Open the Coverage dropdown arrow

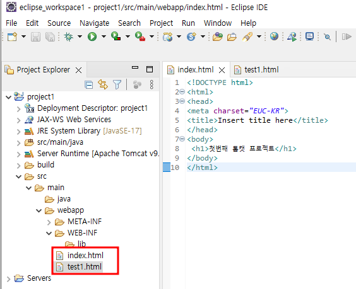pyautogui.click(x=128, y=37)
